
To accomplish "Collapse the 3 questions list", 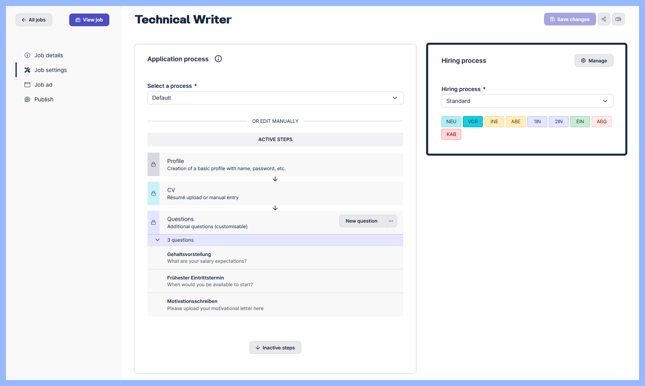I will [157, 240].
